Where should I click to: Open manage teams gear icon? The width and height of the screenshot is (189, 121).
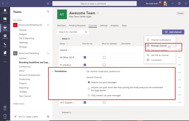pyautogui.click(x=48, y=117)
